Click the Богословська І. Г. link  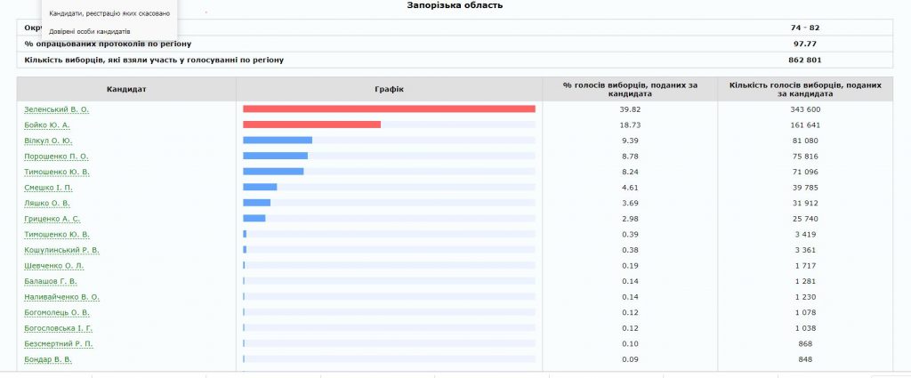coord(59,328)
